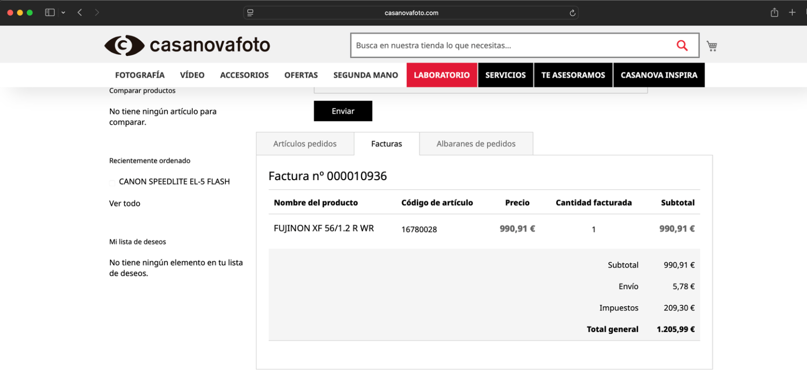Open the SEGUNDA MANO menu
807x389 pixels.
[x=366, y=75]
